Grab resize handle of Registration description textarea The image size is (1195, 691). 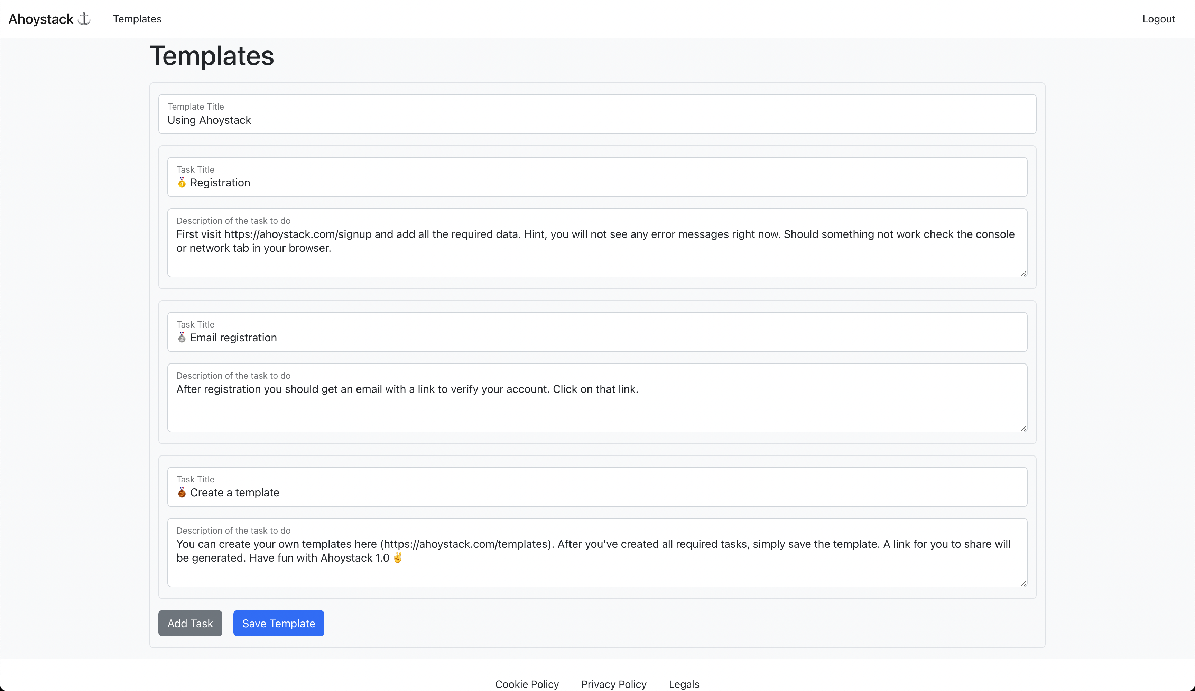1023,274
